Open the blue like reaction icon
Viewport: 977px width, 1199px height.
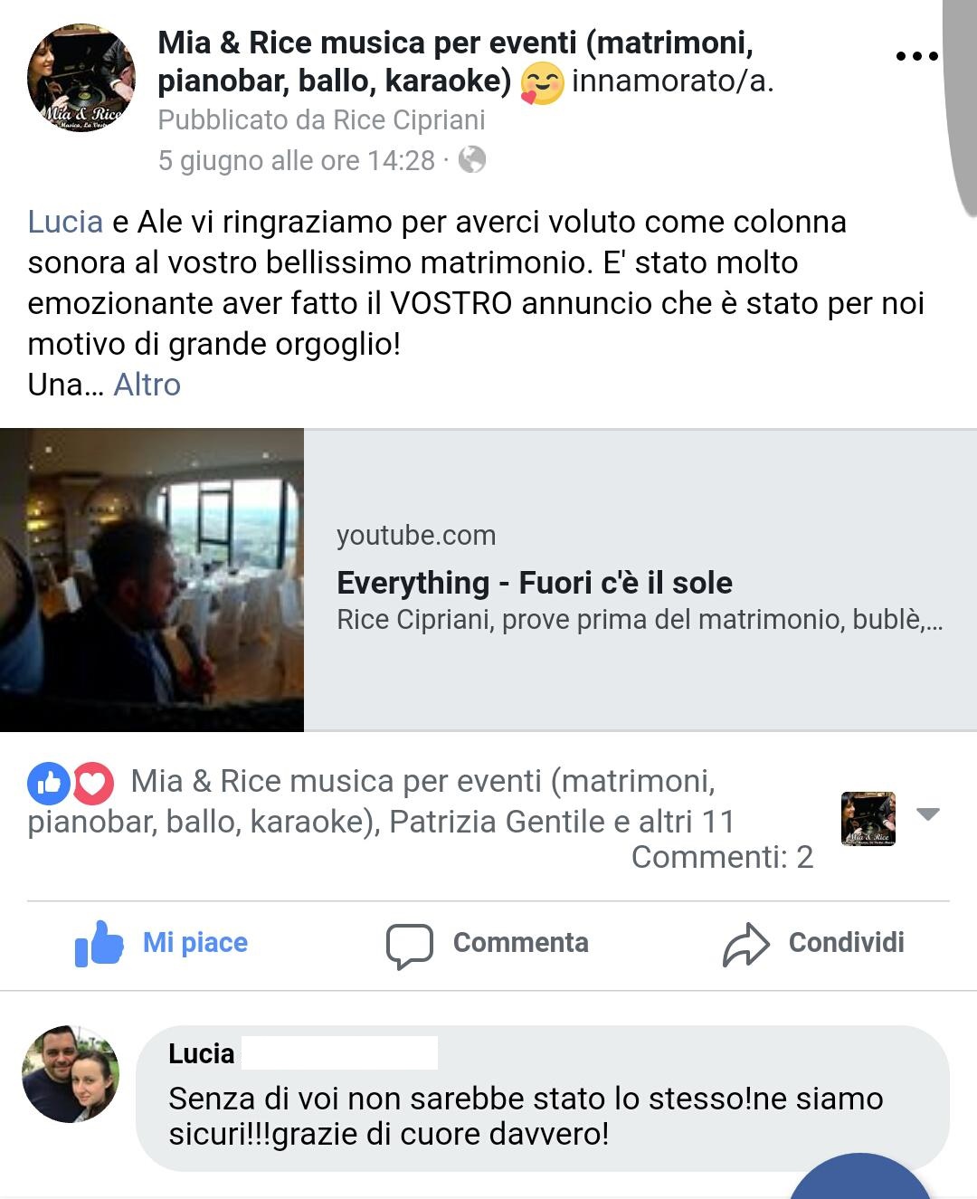(49, 784)
